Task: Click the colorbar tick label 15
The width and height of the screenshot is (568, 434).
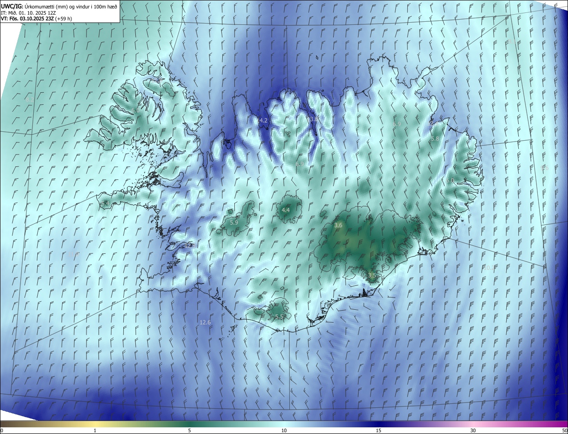Action: [379, 430]
